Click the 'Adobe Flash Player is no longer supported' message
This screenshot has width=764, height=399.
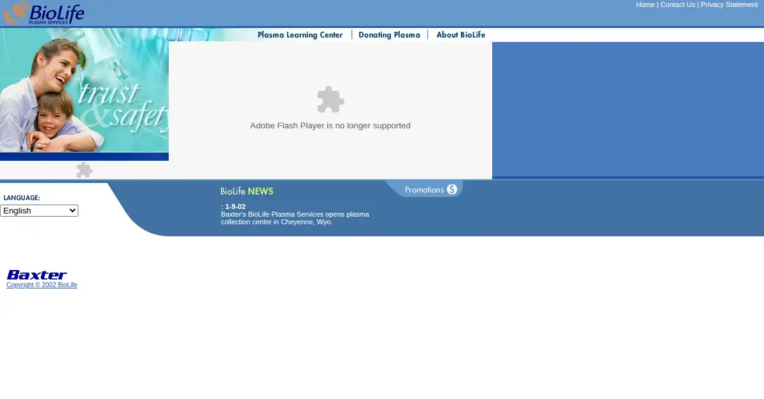(330, 126)
